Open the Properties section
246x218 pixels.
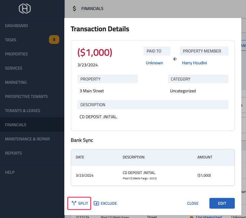coord(16,54)
